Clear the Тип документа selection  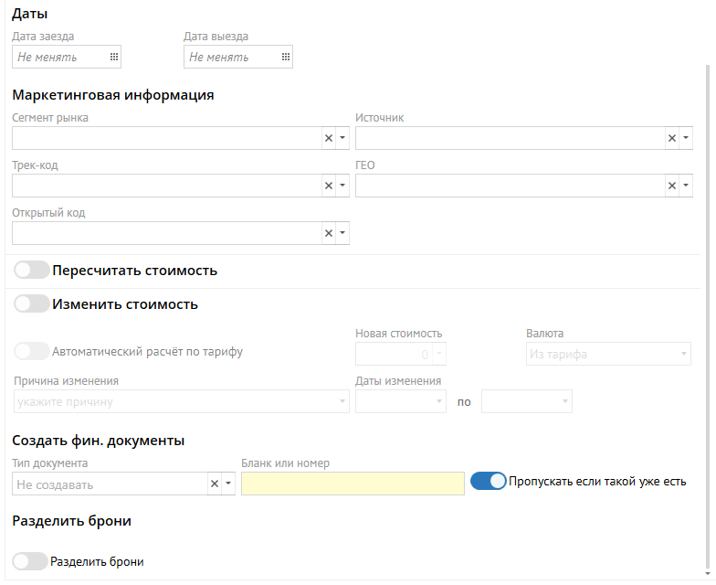(215, 484)
